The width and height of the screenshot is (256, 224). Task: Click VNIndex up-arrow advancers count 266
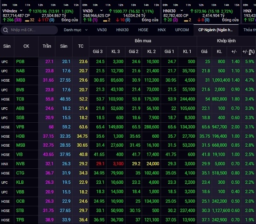point(10,20)
